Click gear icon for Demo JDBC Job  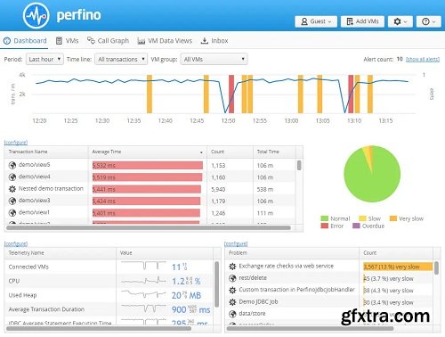tap(232, 302)
